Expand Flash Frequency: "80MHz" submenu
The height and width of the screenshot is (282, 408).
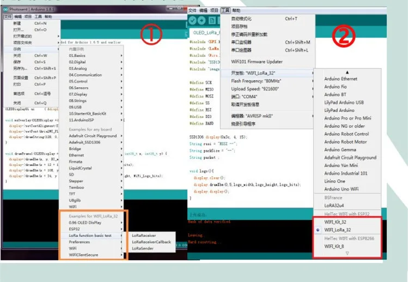coord(267,81)
